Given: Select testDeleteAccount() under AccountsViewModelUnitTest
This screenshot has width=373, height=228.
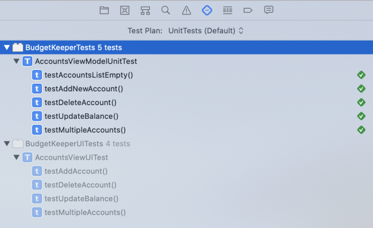Looking at the screenshot, I should point(187,103).
